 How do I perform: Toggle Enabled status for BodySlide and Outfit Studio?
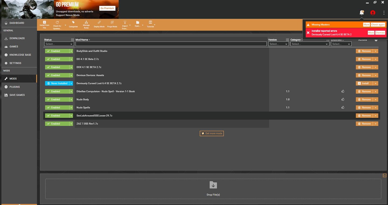pos(57,51)
